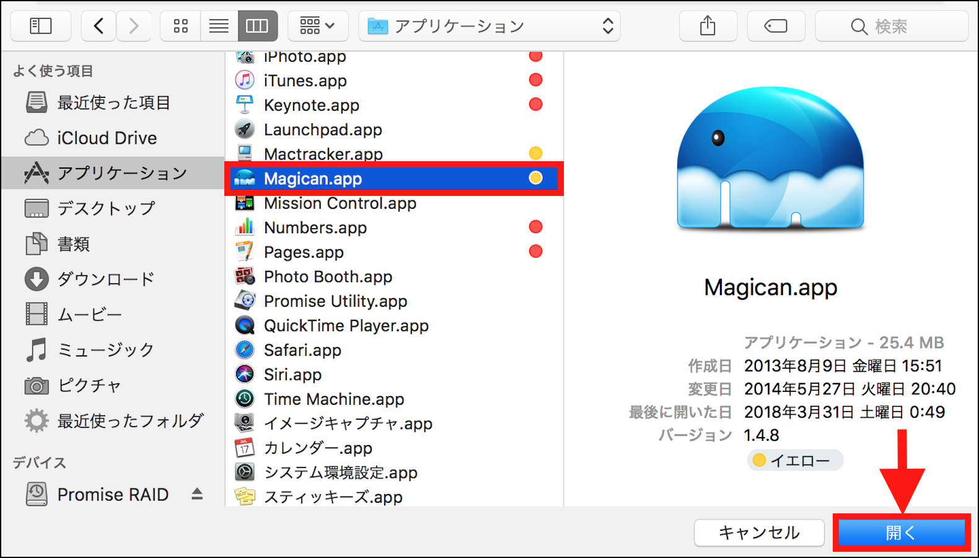Click the Share toolbar icon

click(708, 26)
